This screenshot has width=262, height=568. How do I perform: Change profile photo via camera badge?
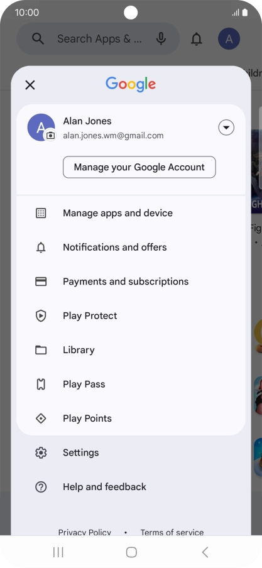pos(51,136)
